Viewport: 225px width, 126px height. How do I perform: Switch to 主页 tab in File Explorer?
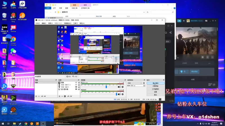click(54, 8)
